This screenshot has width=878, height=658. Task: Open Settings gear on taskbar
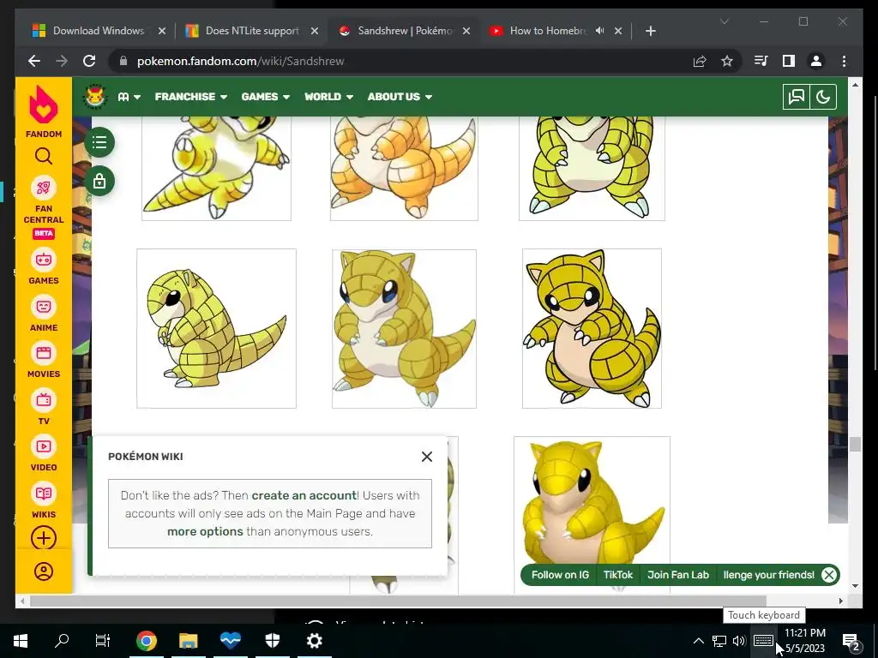314,641
